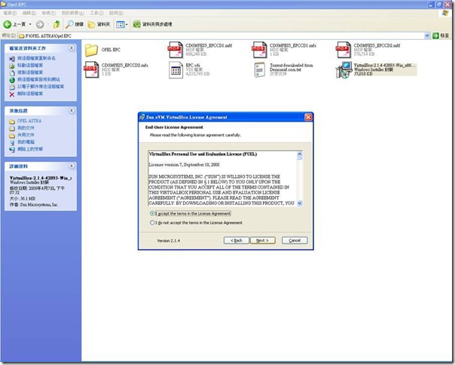Collapse the Details (詳細資料) panel

click(72, 166)
